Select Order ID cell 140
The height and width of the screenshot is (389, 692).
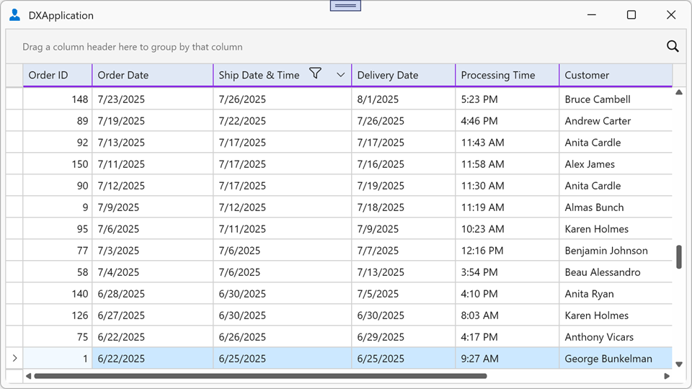click(x=58, y=294)
